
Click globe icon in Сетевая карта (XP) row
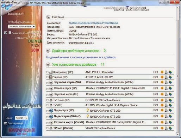tap(170, 88)
